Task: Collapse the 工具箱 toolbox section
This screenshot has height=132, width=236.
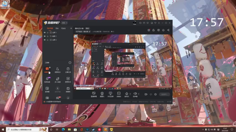Action: pyautogui.click(x=70, y=62)
